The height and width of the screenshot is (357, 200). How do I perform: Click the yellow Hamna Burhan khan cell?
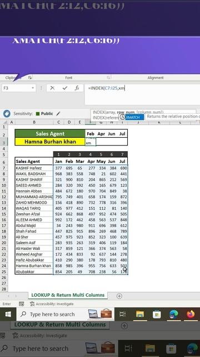(50, 142)
